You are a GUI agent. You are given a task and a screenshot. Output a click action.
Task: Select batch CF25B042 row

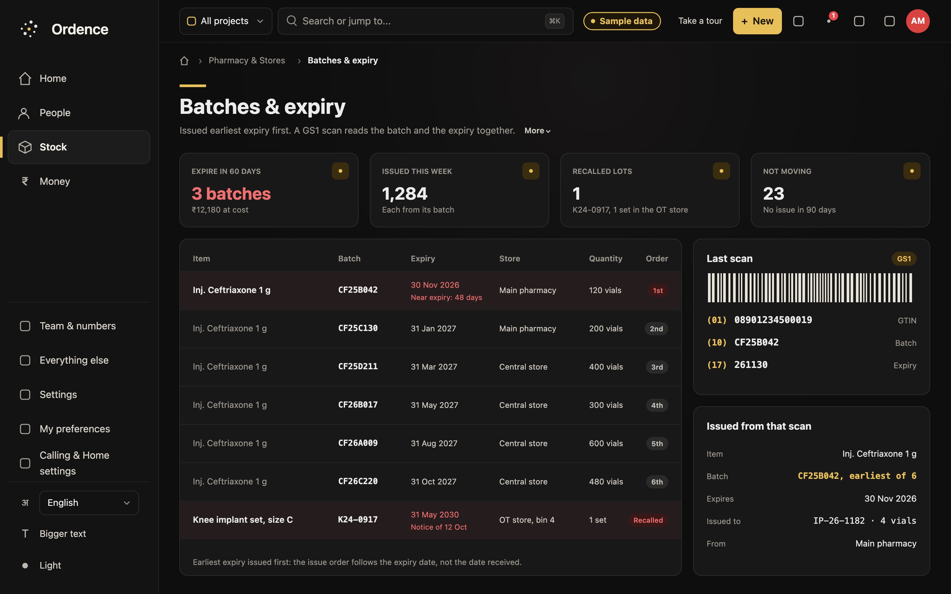click(x=430, y=290)
